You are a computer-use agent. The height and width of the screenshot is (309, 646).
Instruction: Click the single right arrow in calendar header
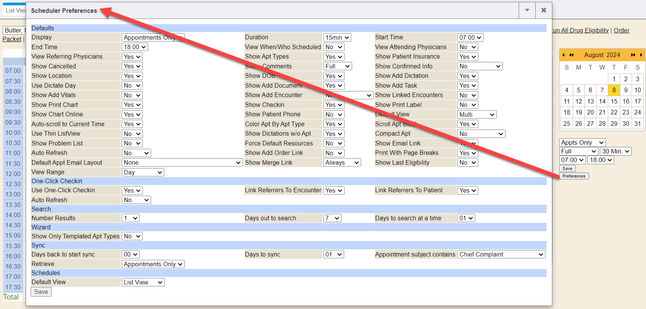(x=641, y=55)
